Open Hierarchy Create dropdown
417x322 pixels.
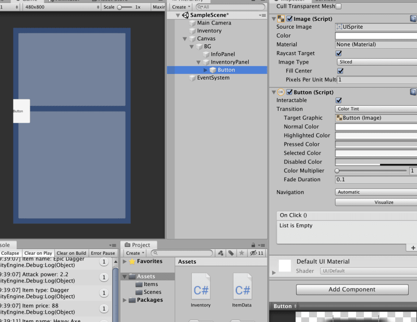[181, 7]
